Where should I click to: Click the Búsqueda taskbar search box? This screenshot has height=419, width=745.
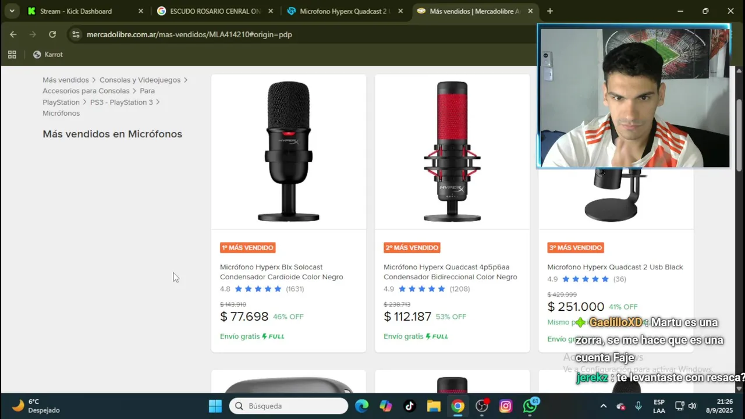(289, 406)
